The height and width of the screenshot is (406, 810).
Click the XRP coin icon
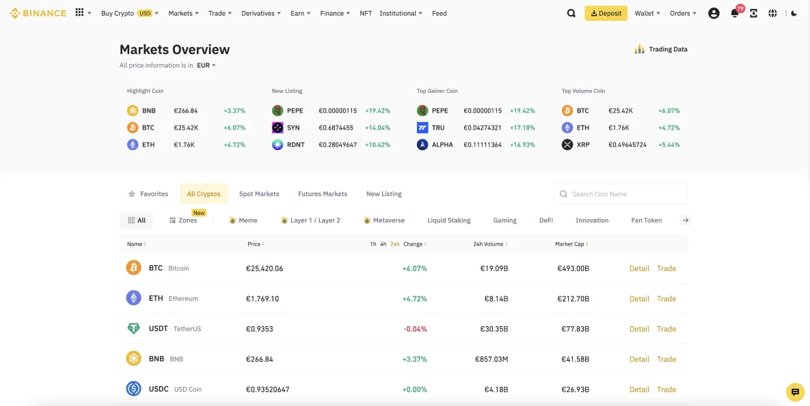[568, 145]
